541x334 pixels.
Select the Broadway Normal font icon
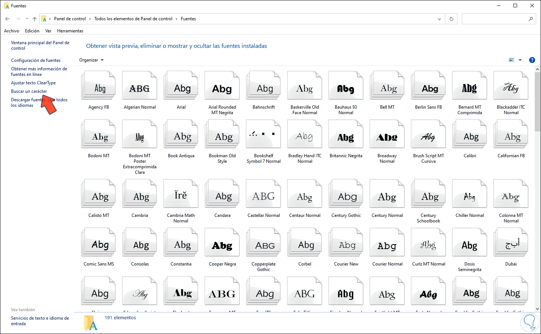click(387, 134)
